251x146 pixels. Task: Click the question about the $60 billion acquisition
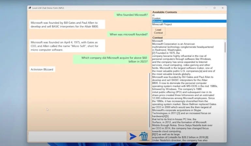tap(111, 60)
